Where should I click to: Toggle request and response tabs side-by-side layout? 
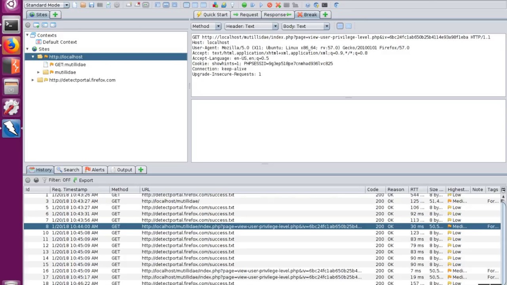coord(195,5)
